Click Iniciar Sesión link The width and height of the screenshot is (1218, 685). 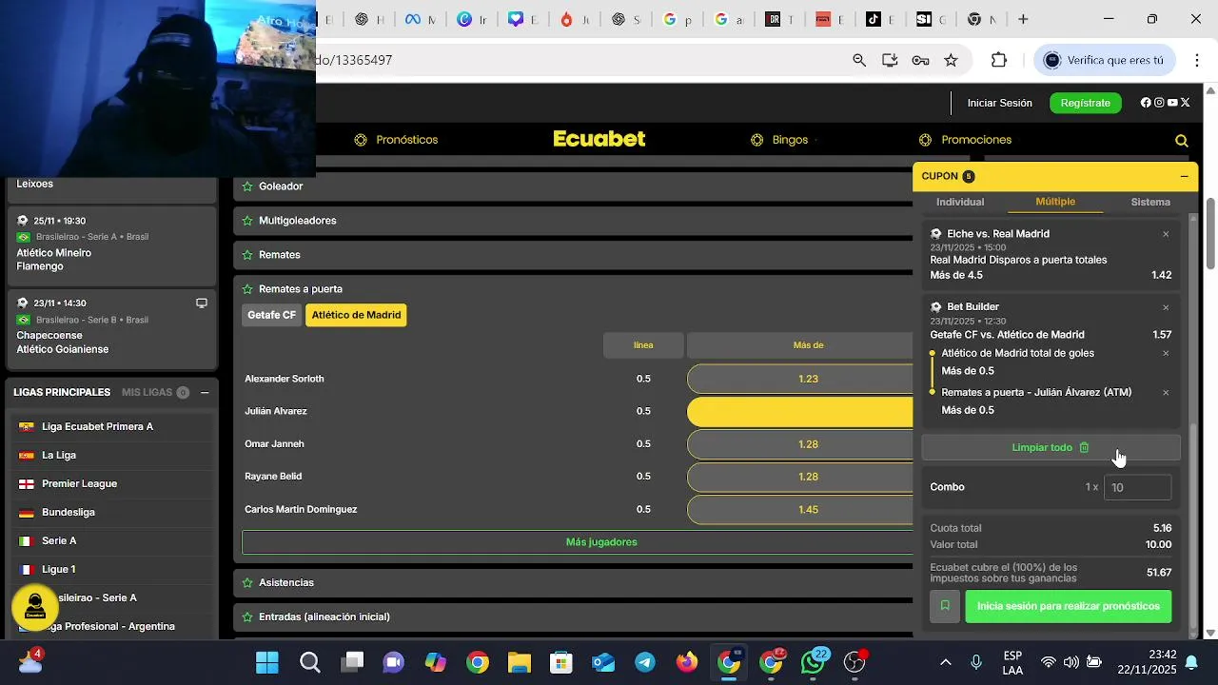coord(1000,103)
